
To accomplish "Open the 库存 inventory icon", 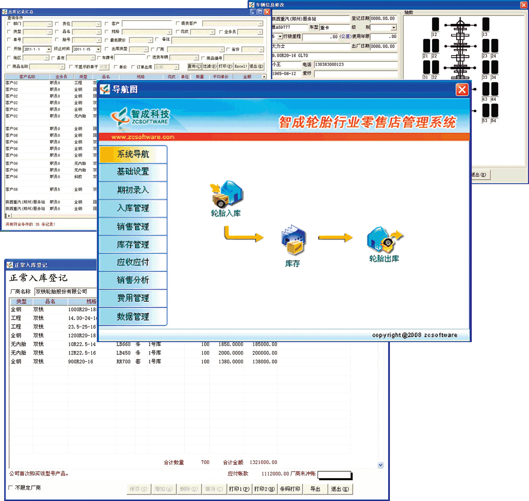I will [293, 240].
